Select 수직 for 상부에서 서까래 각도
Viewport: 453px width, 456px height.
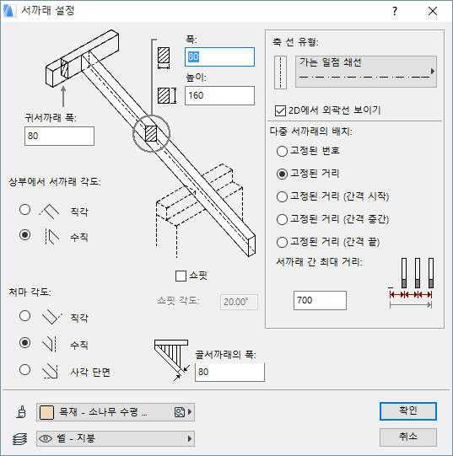tap(24, 234)
